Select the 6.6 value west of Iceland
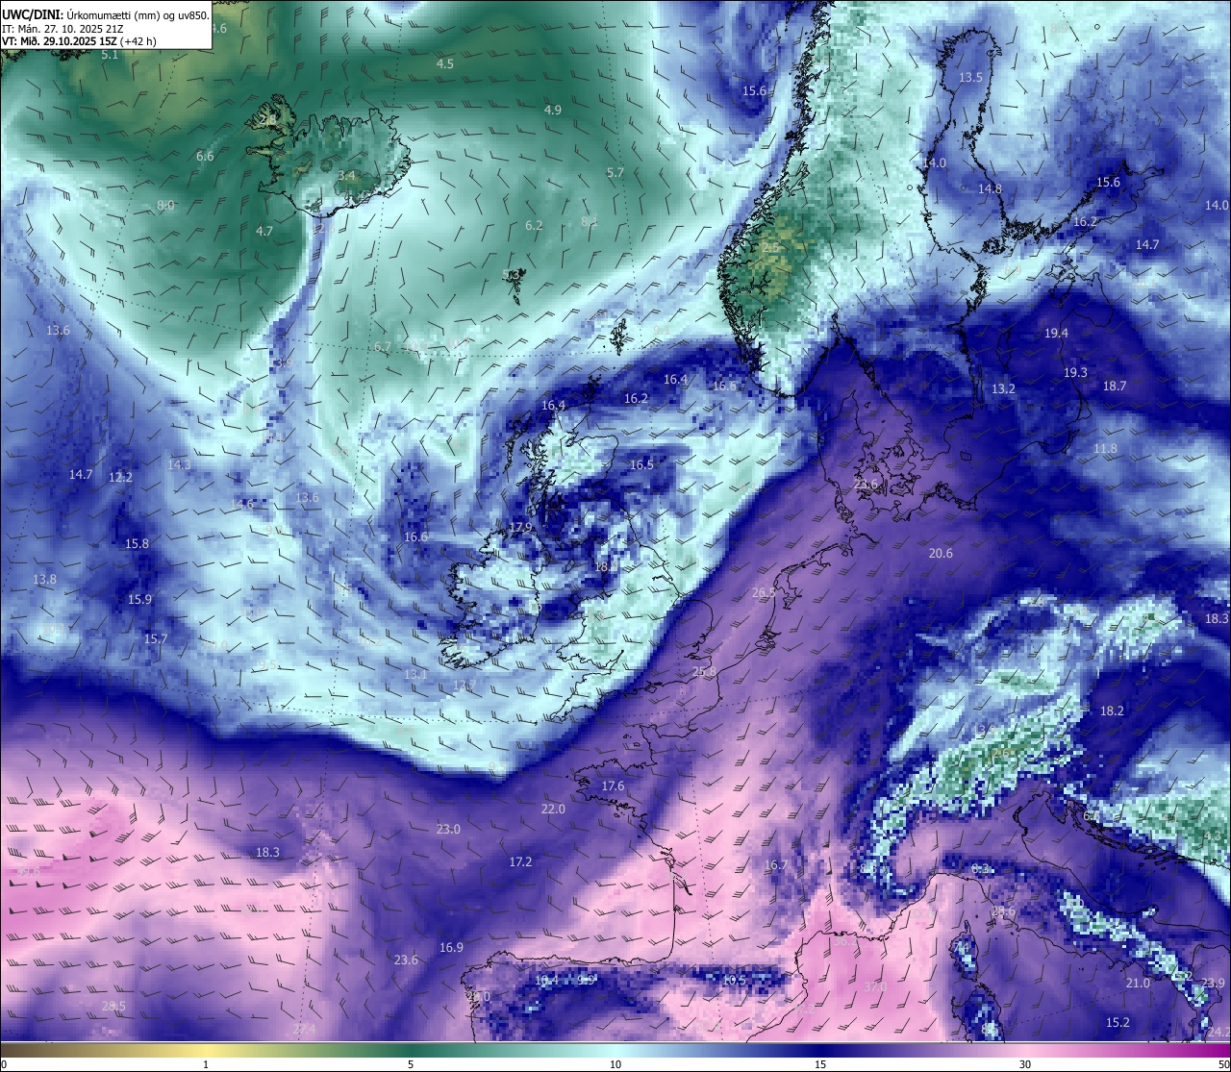The width and height of the screenshot is (1231, 1072). pyautogui.click(x=205, y=155)
